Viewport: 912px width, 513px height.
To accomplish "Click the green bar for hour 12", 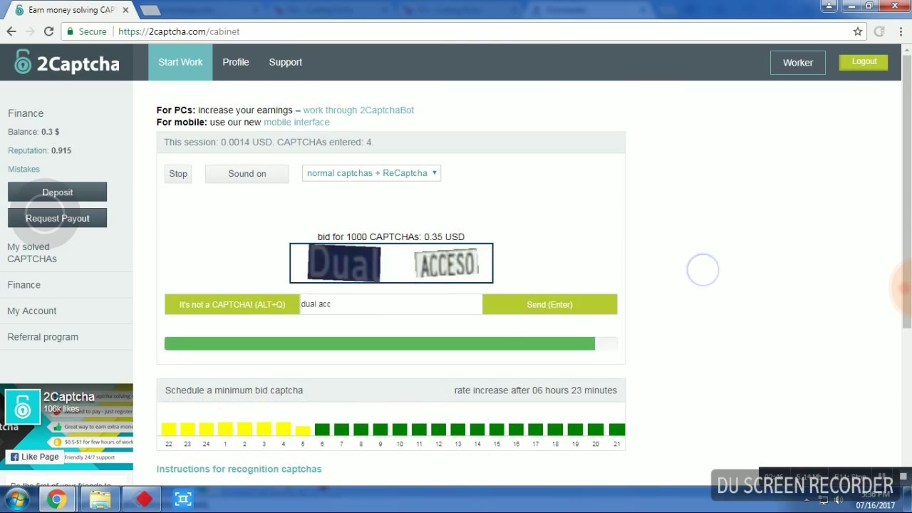I will [438, 429].
